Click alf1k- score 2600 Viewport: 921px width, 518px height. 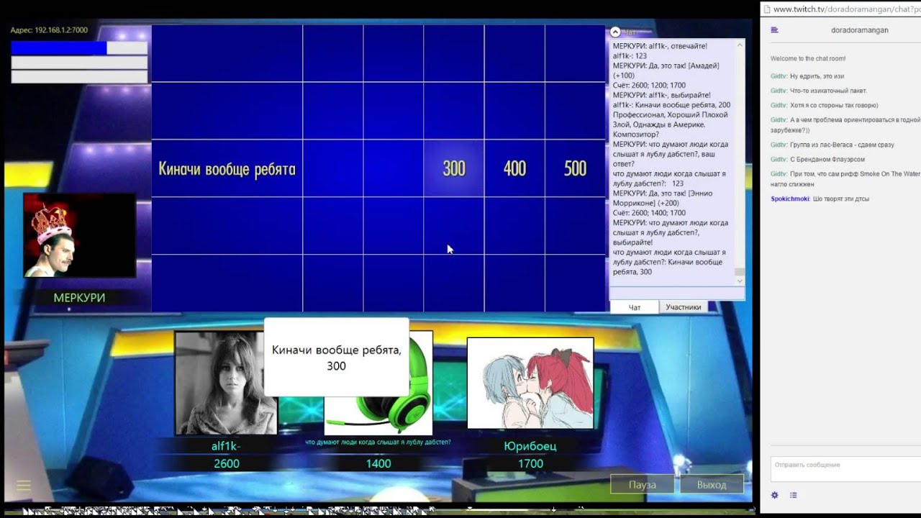[227, 464]
